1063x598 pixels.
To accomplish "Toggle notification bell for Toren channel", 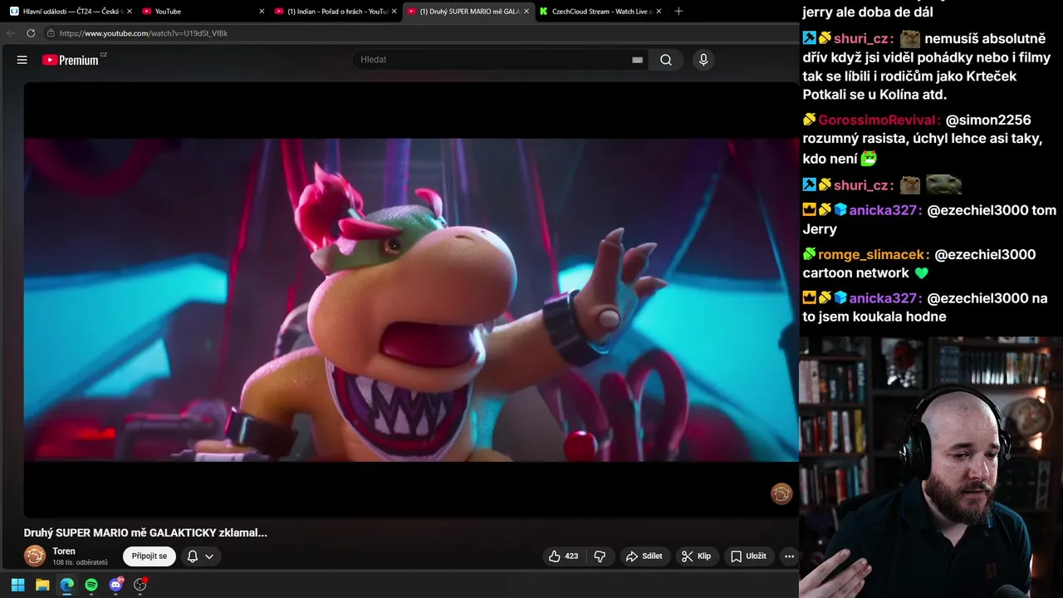I will [193, 556].
